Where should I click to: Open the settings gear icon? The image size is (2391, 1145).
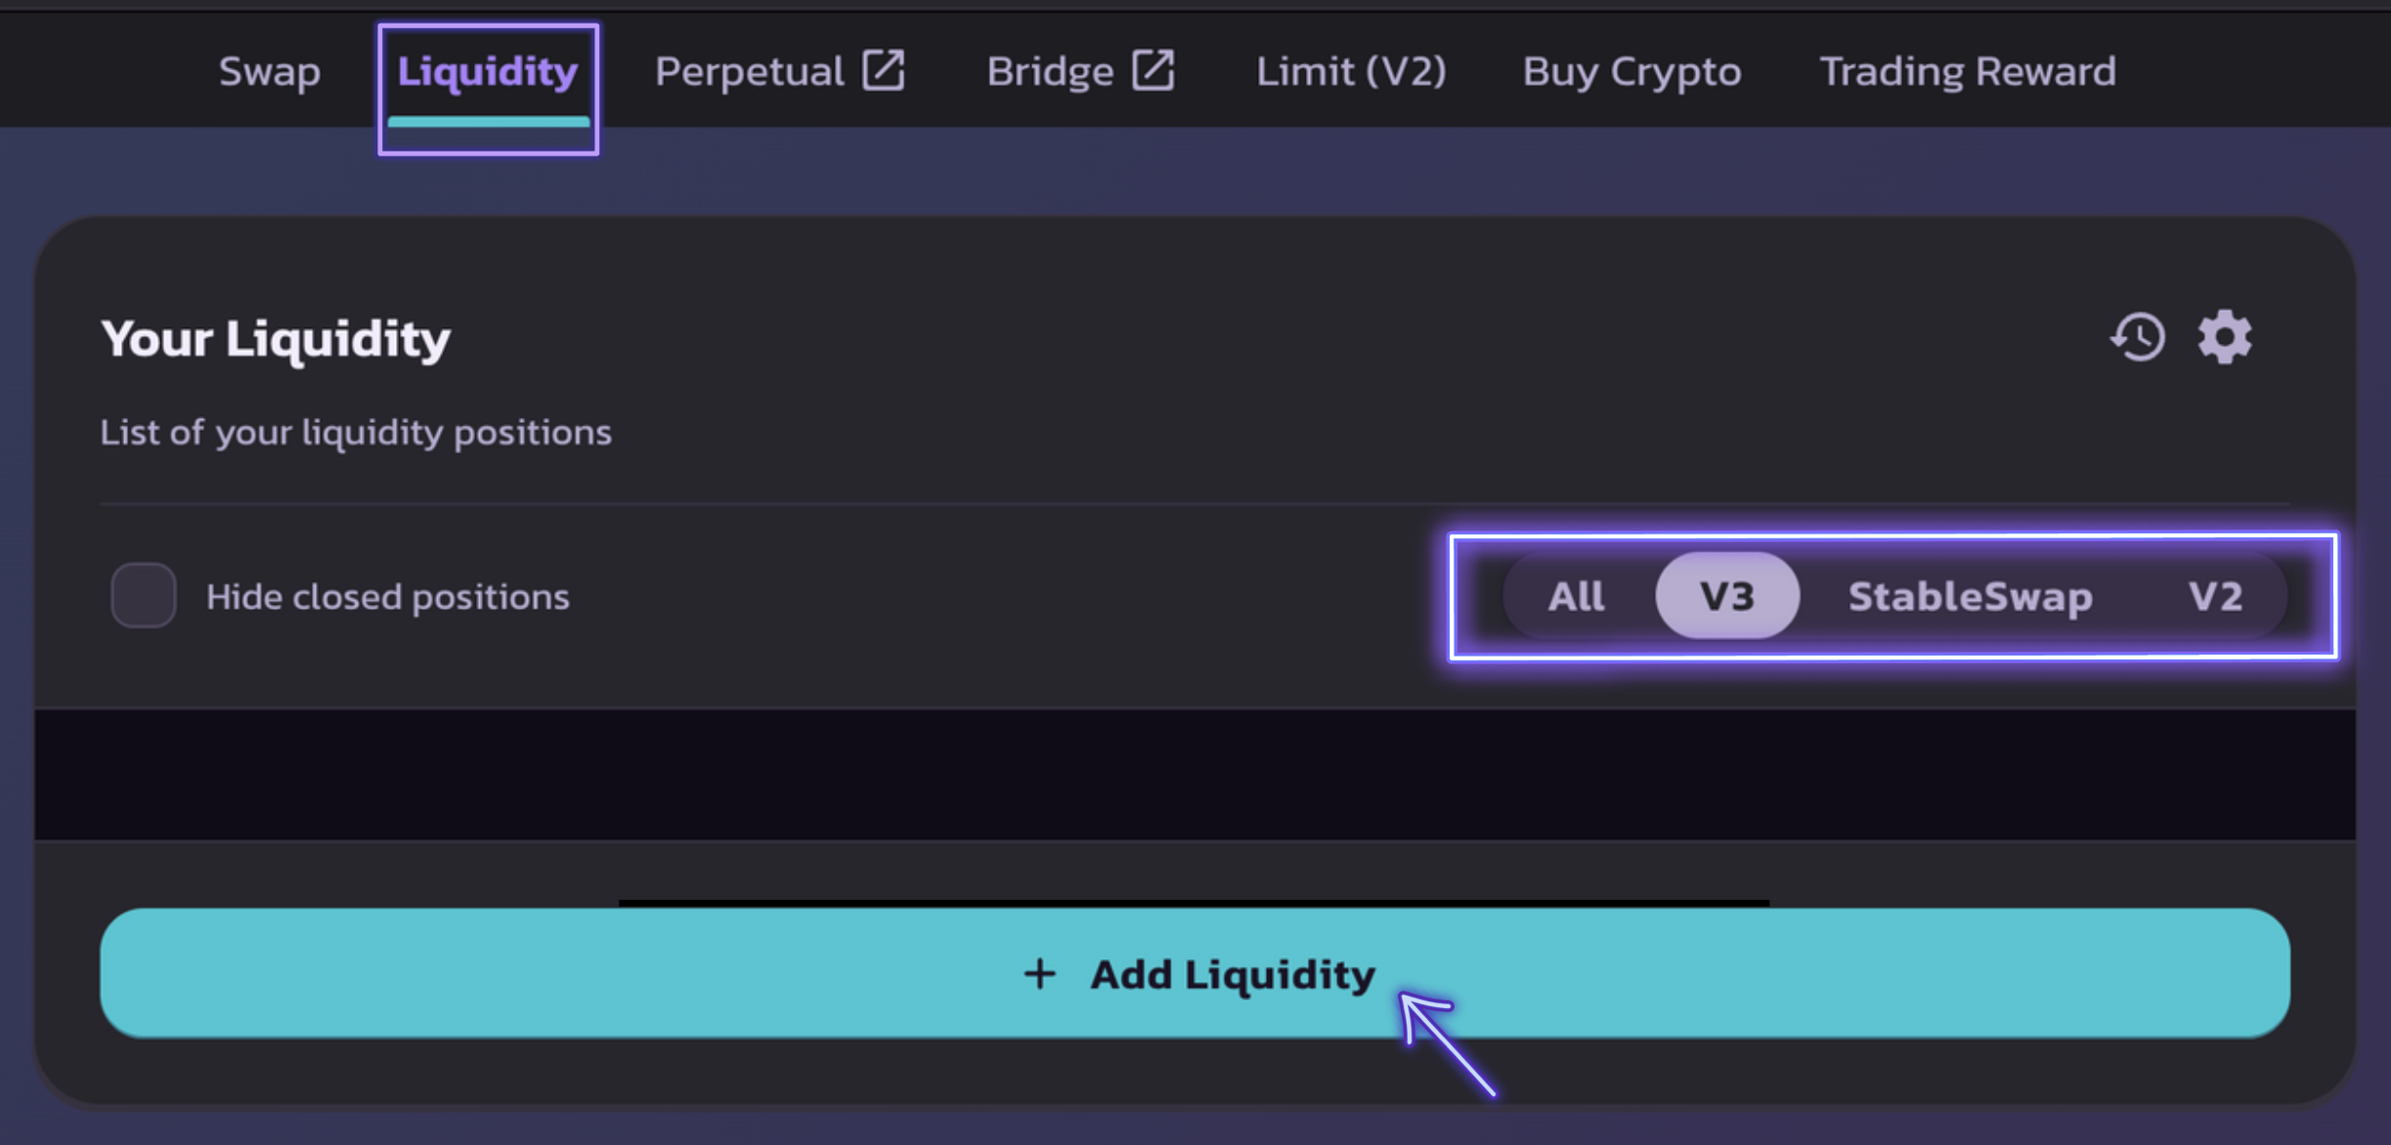(2225, 338)
